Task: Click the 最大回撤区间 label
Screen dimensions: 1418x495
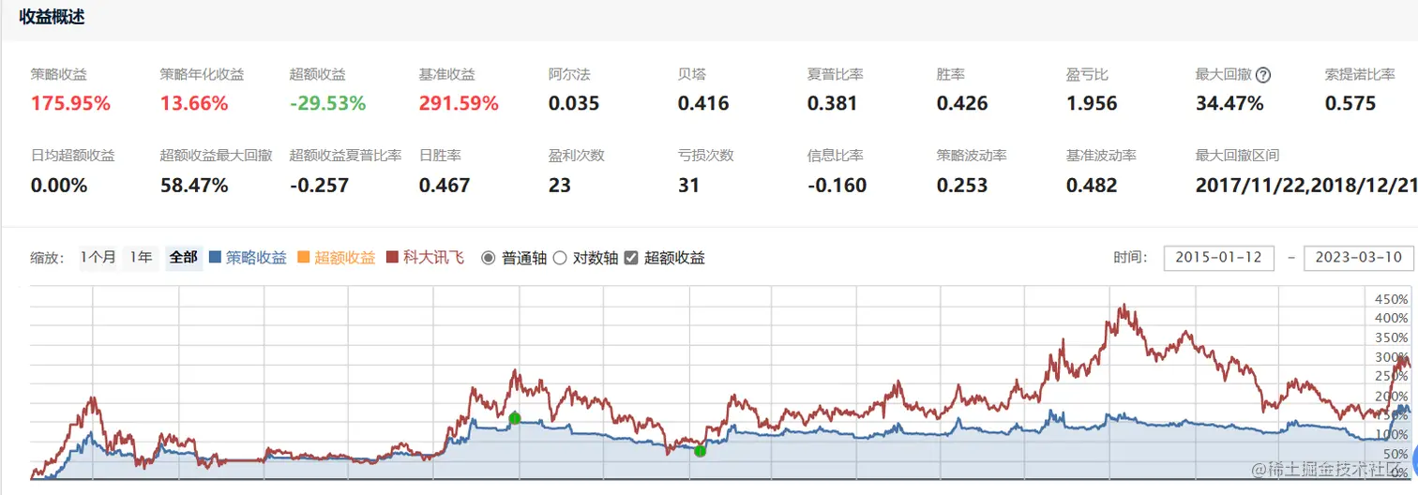Action: 1238,156
